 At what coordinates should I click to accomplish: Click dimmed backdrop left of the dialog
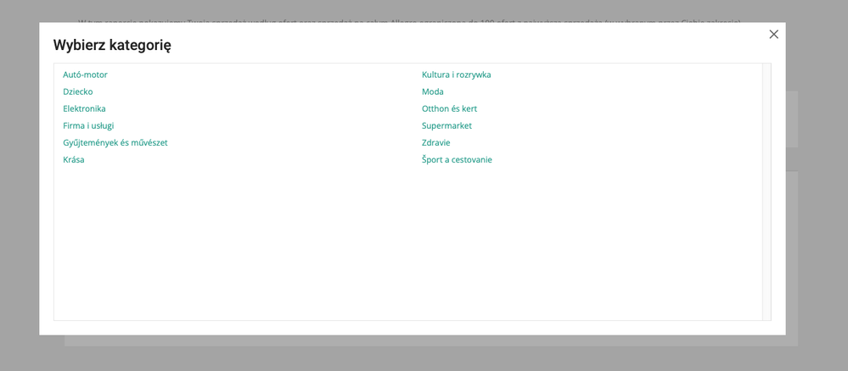(x=19, y=186)
